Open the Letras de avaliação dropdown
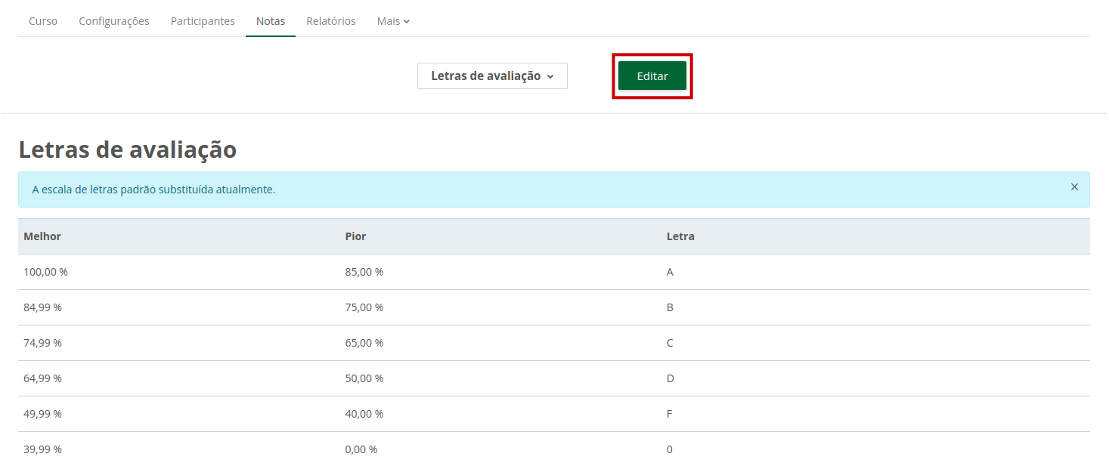 pyautogui.click(x=492, y=76)
